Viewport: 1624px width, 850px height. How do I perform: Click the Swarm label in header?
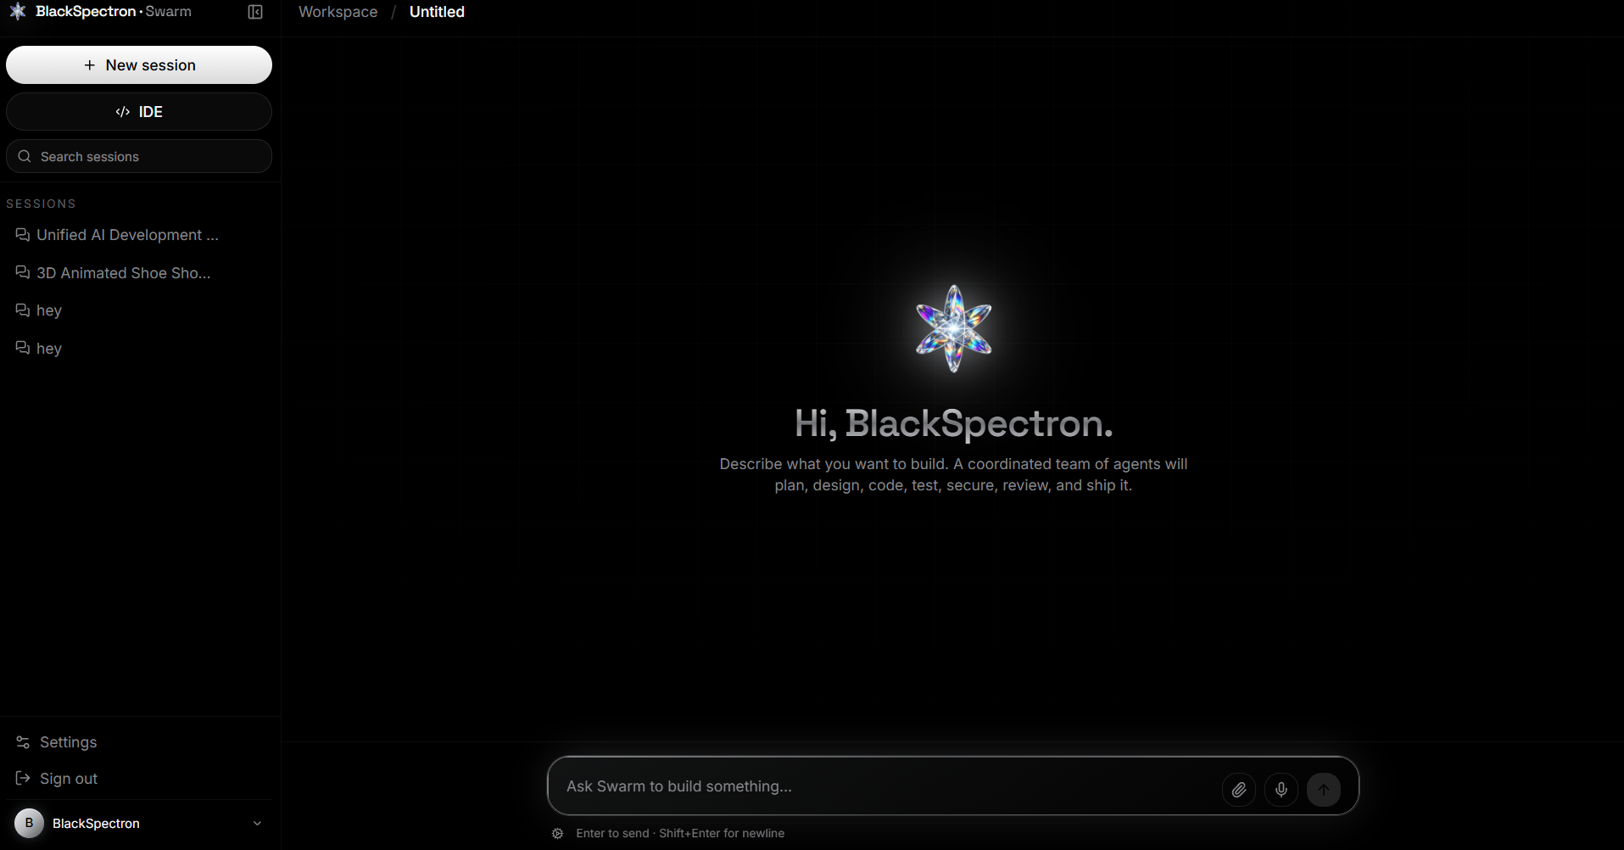coord(168,12)
